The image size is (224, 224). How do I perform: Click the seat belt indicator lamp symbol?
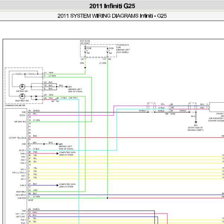22,96
